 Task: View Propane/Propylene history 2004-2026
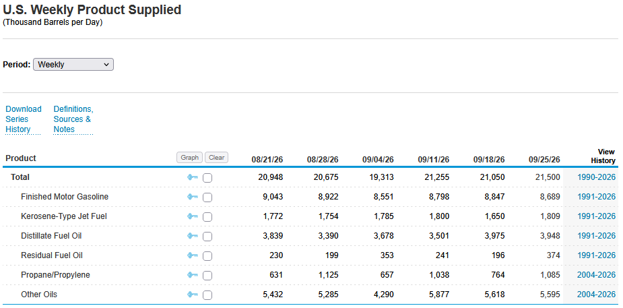point(596,274)
